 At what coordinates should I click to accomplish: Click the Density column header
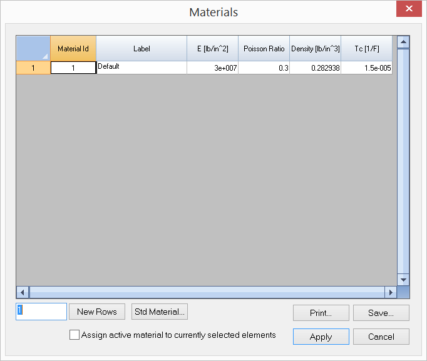[315, 48]
